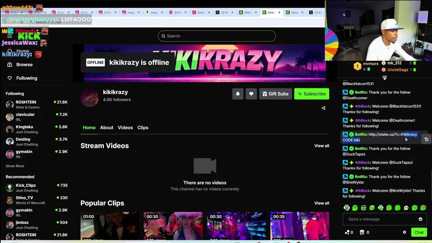Click Stino_TV avatar in Recommended
Image resolution: width=432 pixels, height=243 pixels.
coord(10,200)
